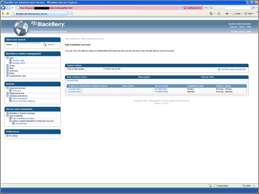Image resolution: width=259 pixels, height=194 pixels.
Task: Click the Home link in header
Action: click(x=242, y=27)
